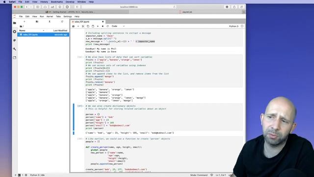This screenshot has height=177, width=314.
Task: Sort files by Last Modified column
Action: (x=60, y=30)
